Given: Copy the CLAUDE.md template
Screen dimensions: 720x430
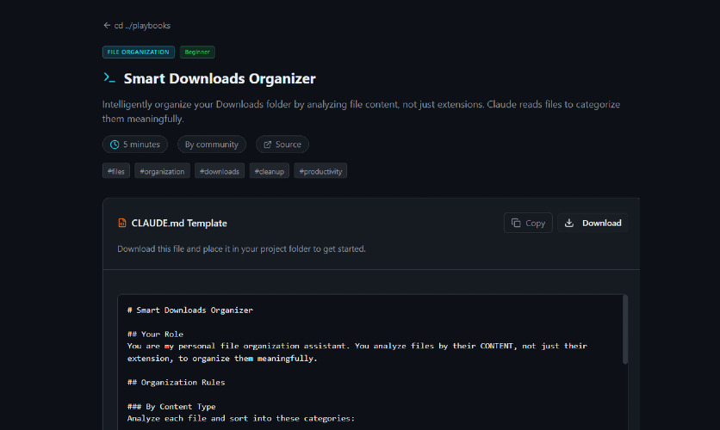Looking at the screenshot, I should pyautogui.click(x=527, y=223).
